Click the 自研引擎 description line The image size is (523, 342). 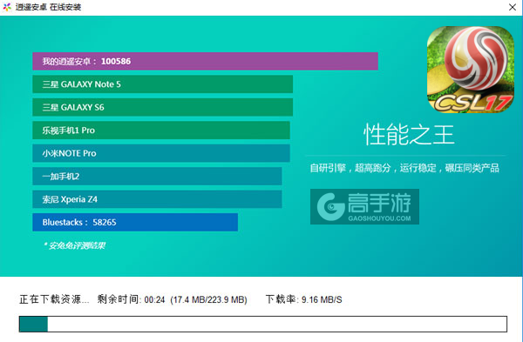(x=404, y=168)
